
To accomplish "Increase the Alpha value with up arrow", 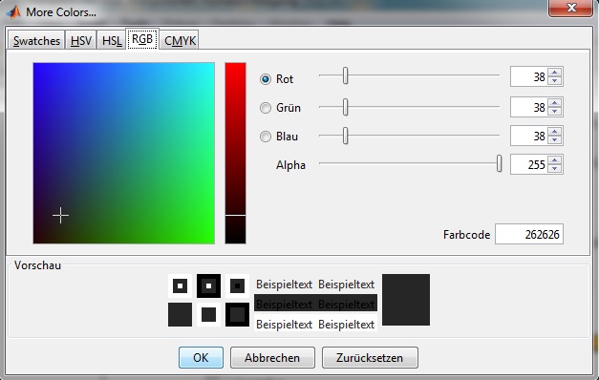I will 555,160.
